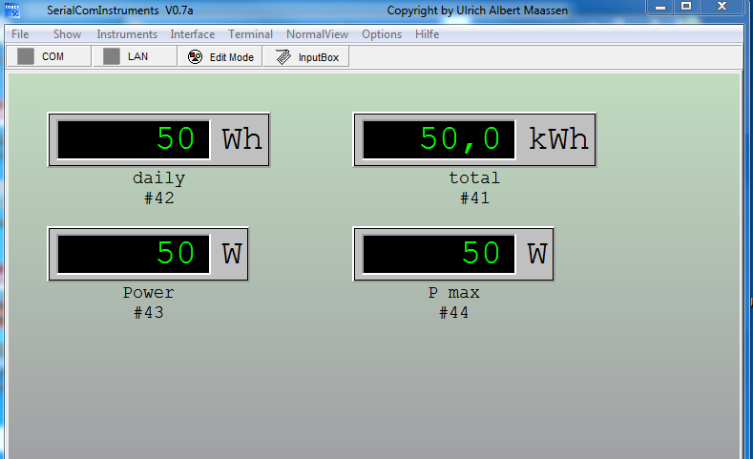
Task: Select the total #41 display showing 50,0
Action: (x=439, y=139)
